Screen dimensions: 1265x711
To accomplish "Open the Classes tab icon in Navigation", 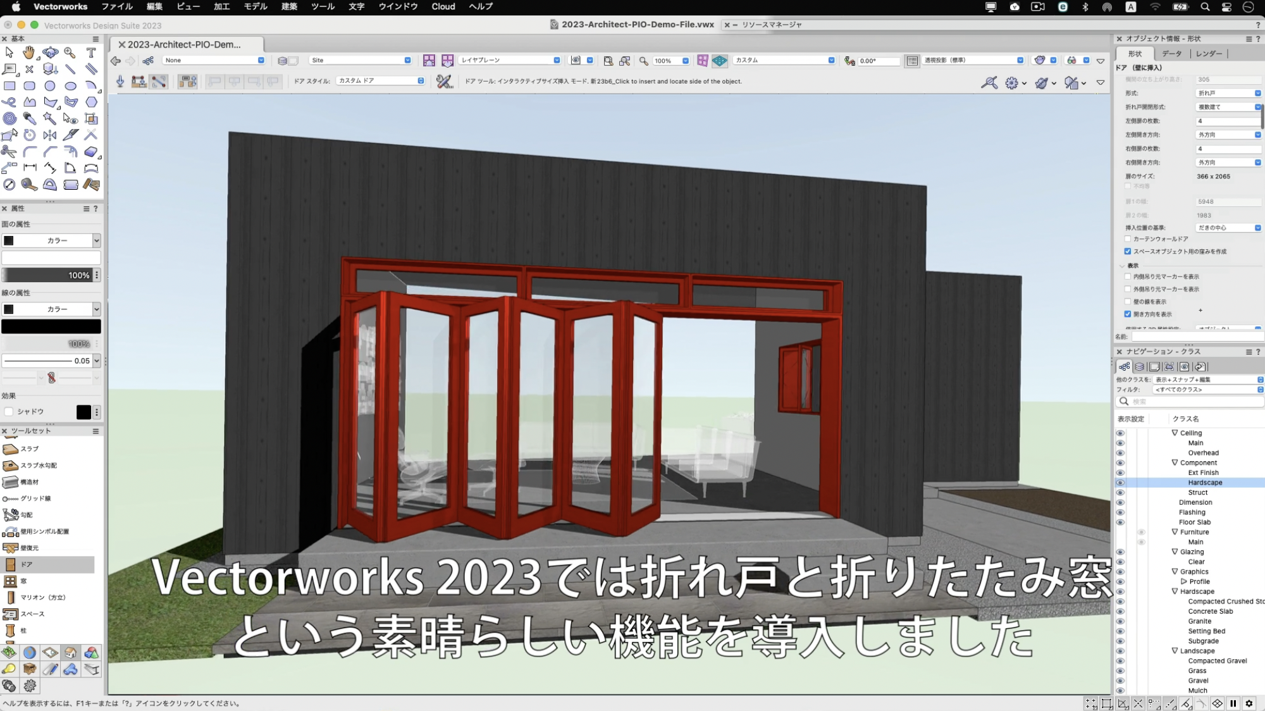I will [x=1124, y=366].
